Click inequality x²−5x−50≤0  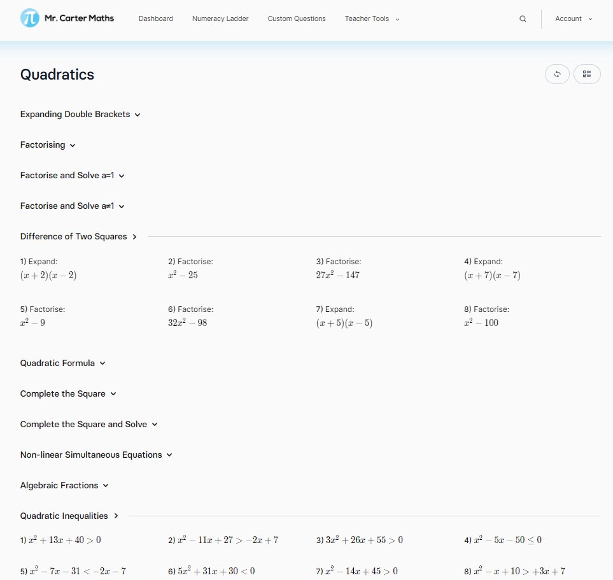(x=503, y=540)
